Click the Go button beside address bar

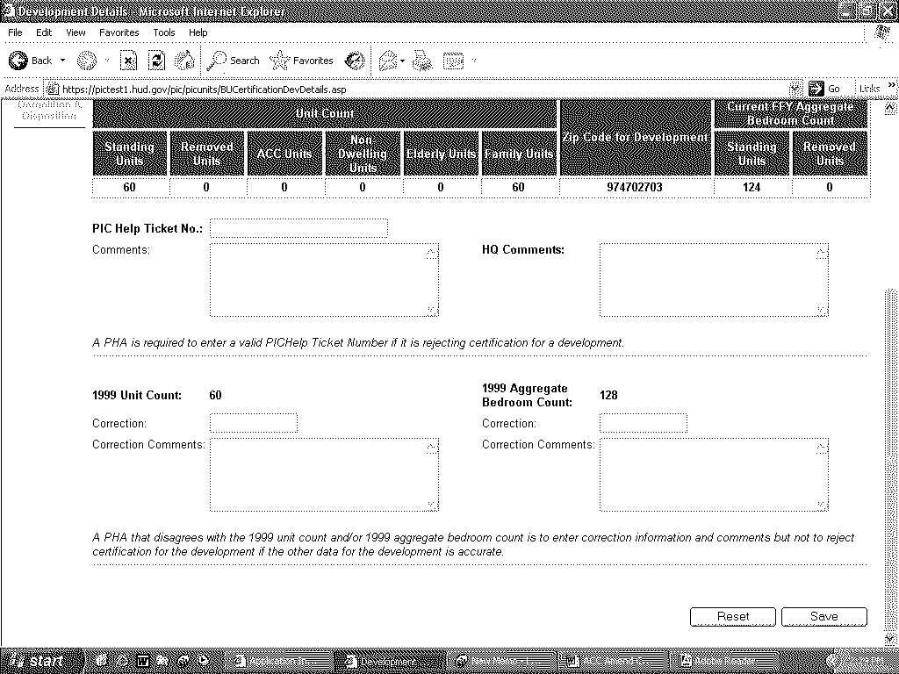click(x=824, y=89)
